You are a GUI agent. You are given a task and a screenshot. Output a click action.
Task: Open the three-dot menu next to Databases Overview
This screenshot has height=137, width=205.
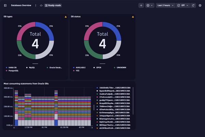point(36,5)
